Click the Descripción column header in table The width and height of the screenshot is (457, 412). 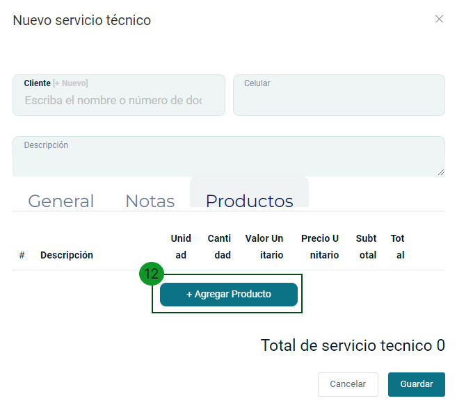point(67,255)
